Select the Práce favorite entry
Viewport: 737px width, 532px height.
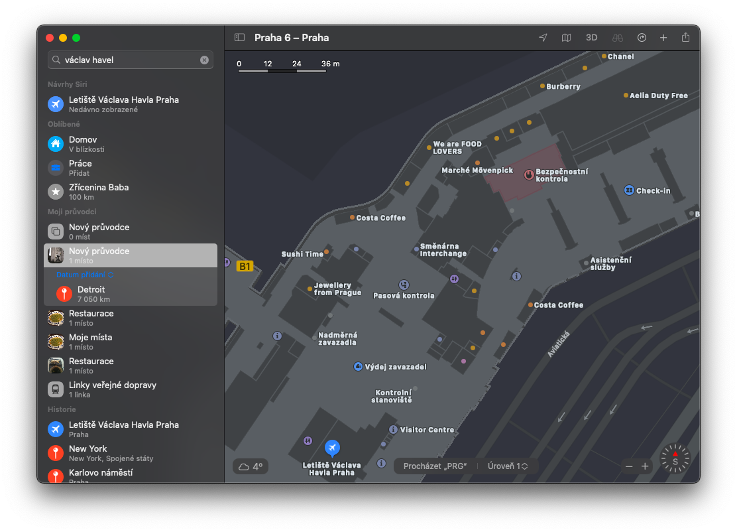pyautogui.click(x=130, y=168)
